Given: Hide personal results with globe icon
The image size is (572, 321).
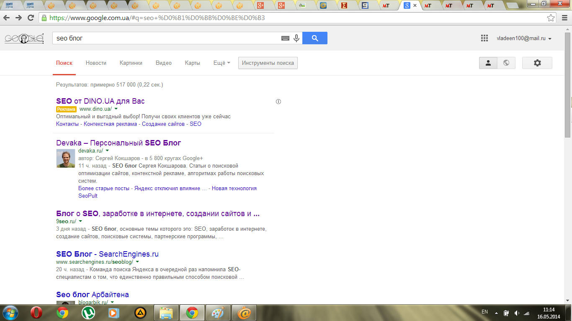Looking at the screenshot, I should [x=506, y=63].
